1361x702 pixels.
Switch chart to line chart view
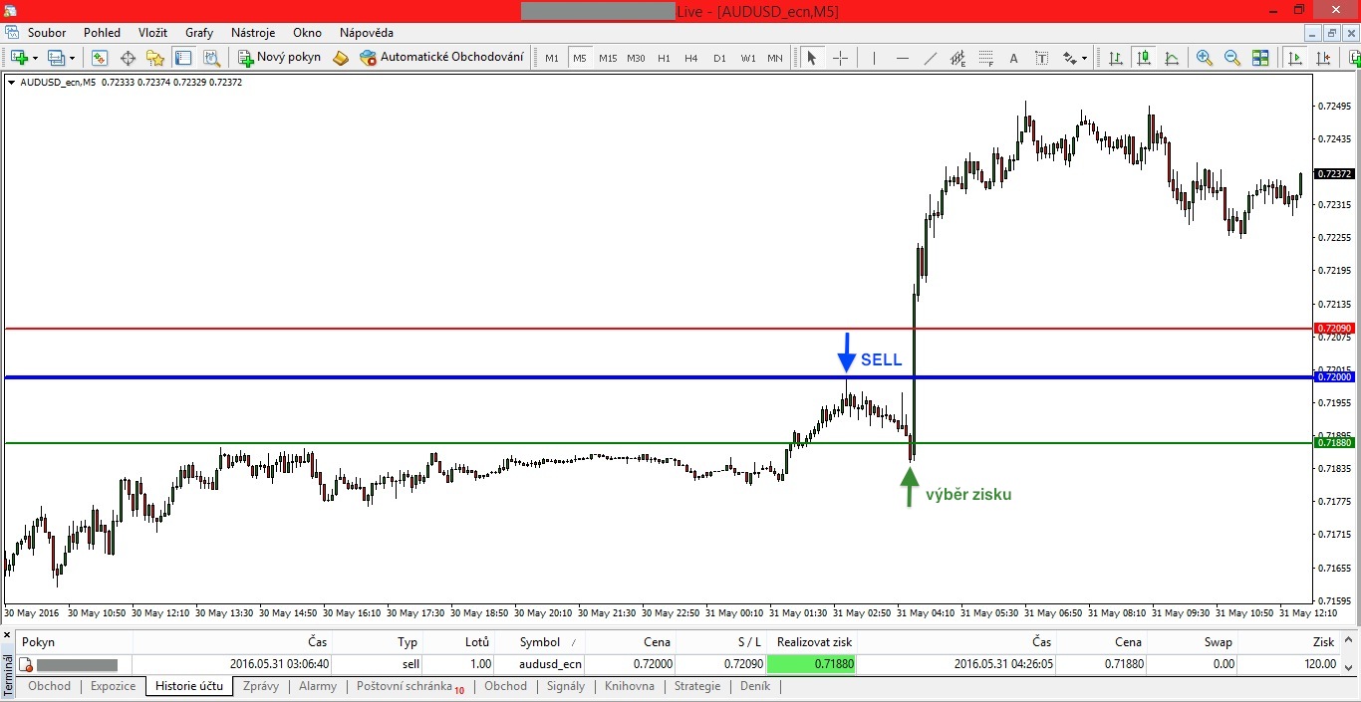pyautogui.click(x=1171, y=58)
